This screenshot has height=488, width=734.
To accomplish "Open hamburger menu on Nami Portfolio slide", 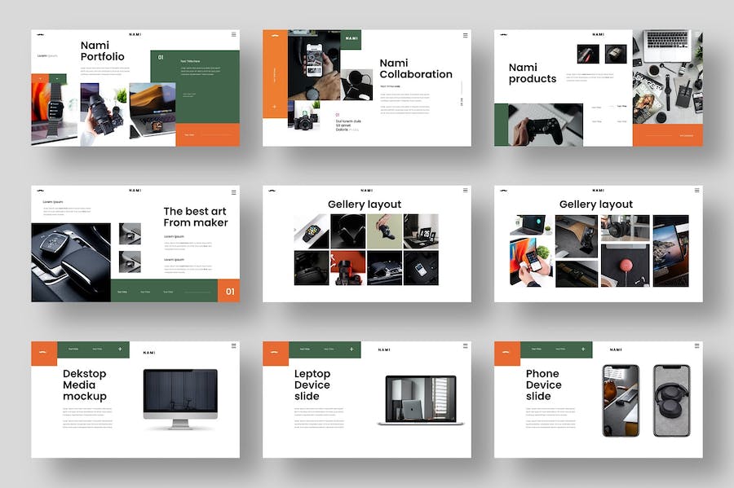I will (234, 34).
